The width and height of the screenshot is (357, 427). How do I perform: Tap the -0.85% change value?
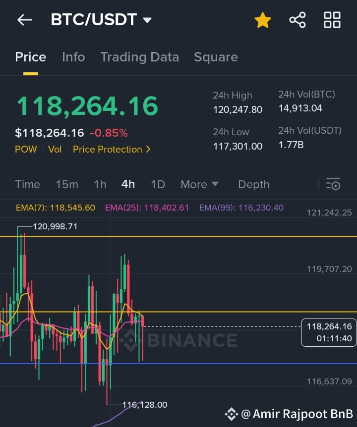(109, 133)
